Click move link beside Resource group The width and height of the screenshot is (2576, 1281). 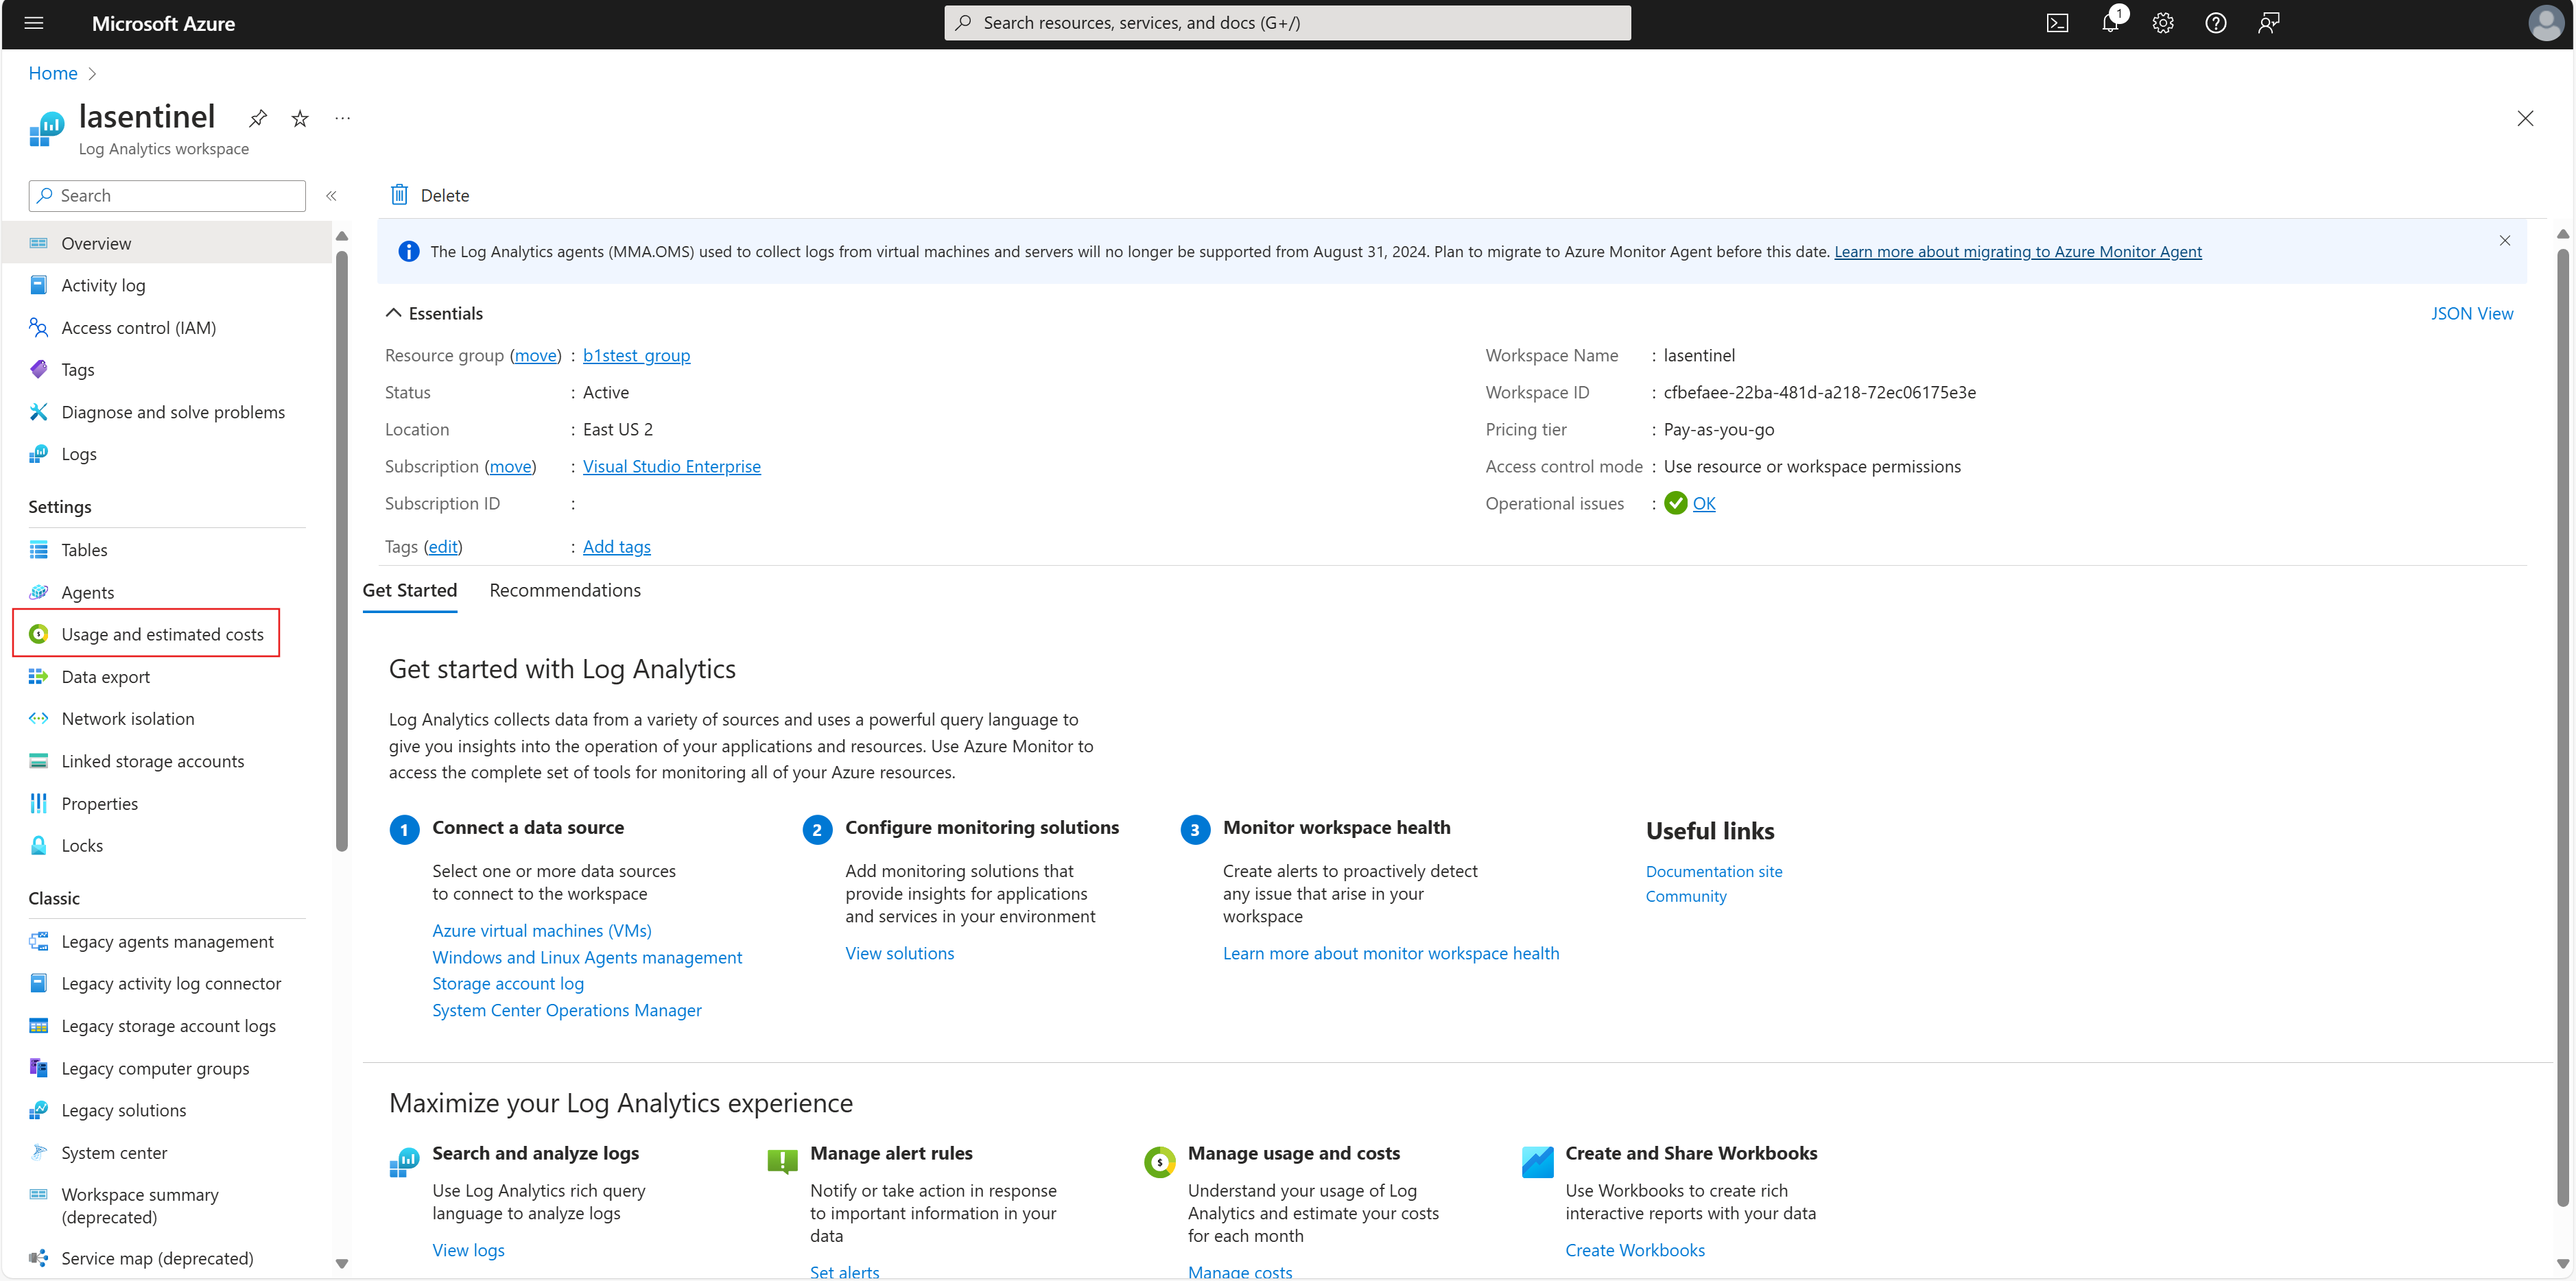(x=536, y=356)
